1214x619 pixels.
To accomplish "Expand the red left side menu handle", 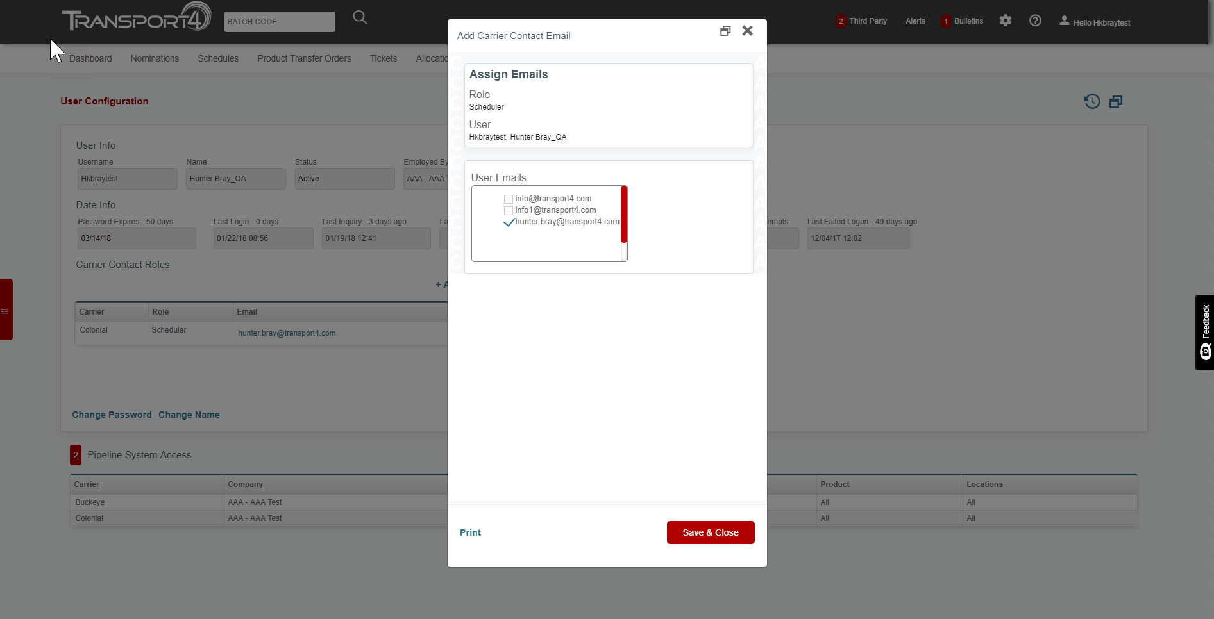I will tap(6, 309).
